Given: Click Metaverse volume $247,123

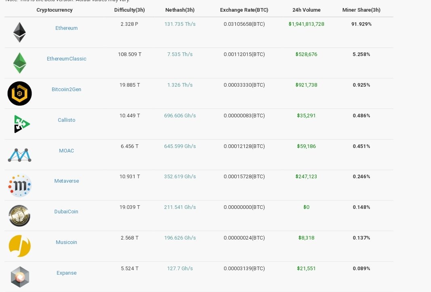Looking at the screenshot, I should click(307, 177).
